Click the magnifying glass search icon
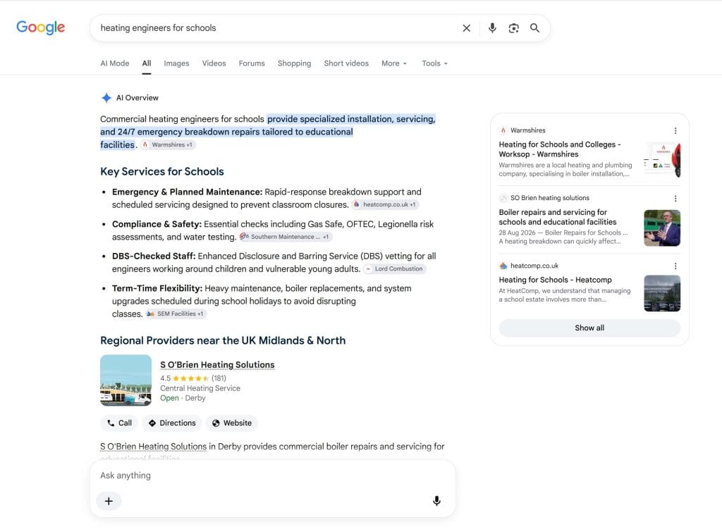The height and width of the screenshot is (532, 722). (x=534, y=28)
